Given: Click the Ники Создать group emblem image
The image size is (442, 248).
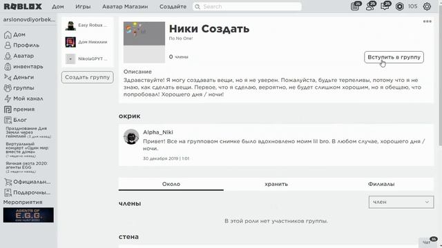Looking at the screenshot, I should coord(144,42).
